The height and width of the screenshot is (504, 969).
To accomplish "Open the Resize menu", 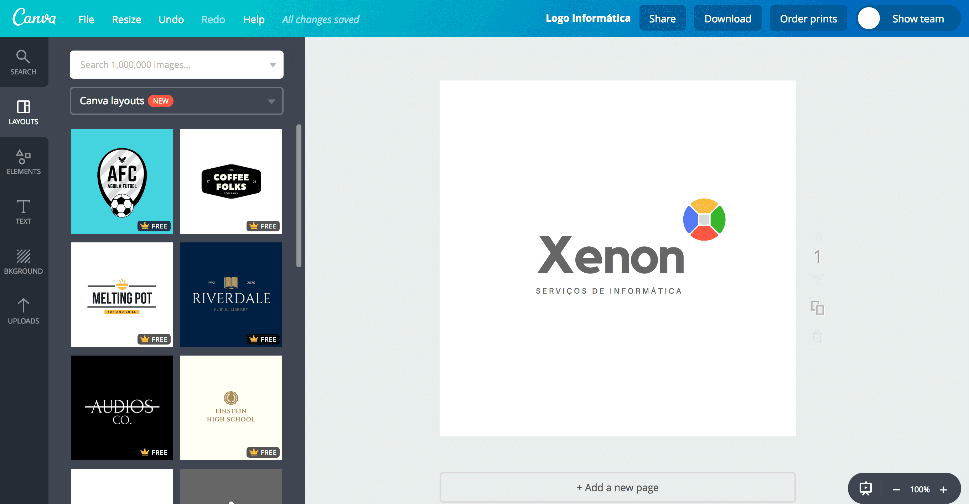I will pos(126,19).
